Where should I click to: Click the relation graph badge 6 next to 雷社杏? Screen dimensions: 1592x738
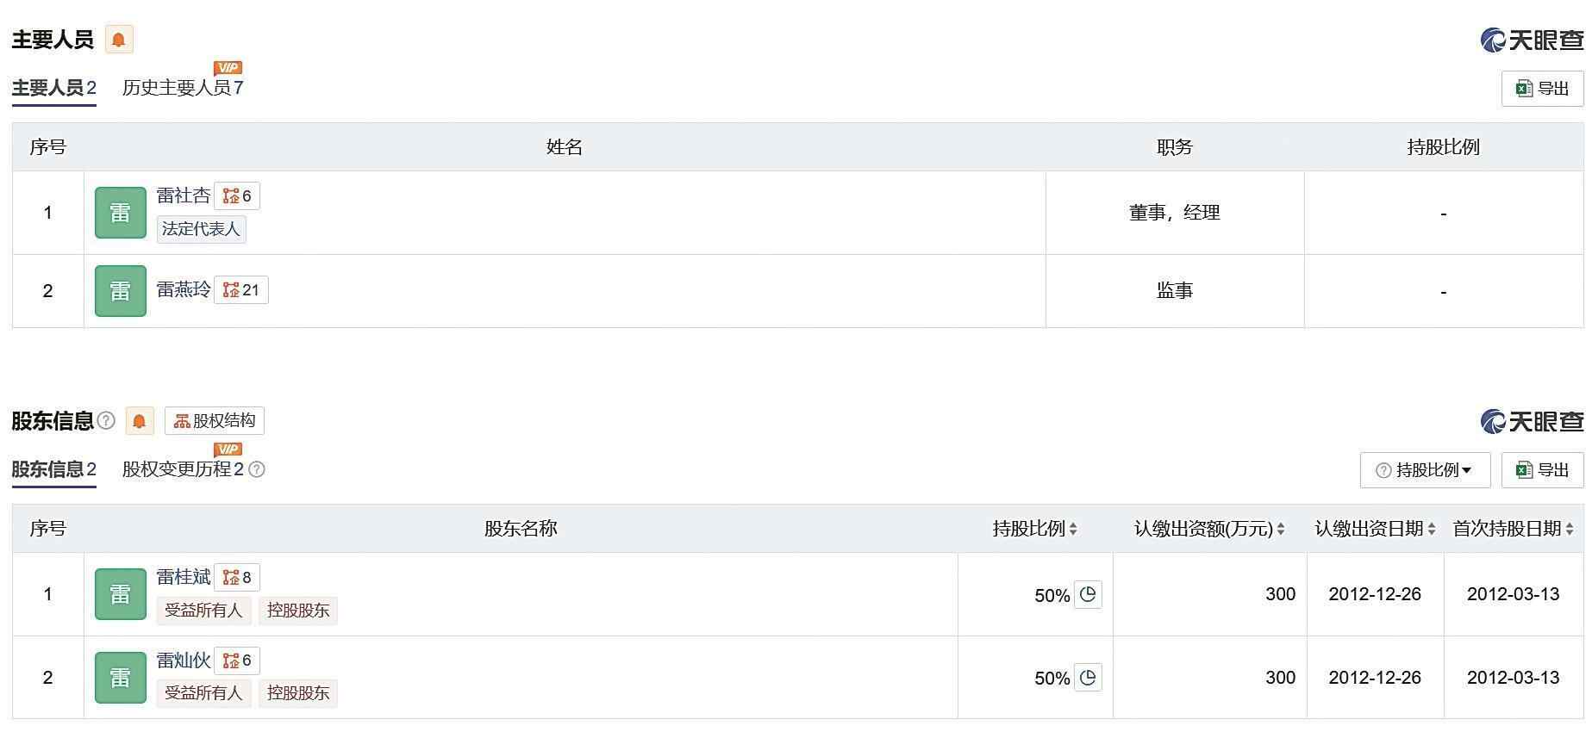point(237,196)
